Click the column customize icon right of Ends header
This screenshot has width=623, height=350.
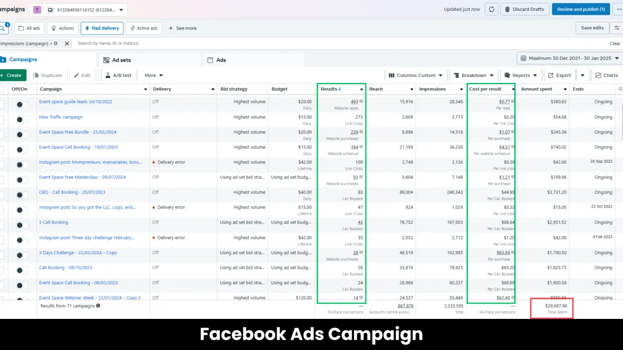[x=620, y=89]
